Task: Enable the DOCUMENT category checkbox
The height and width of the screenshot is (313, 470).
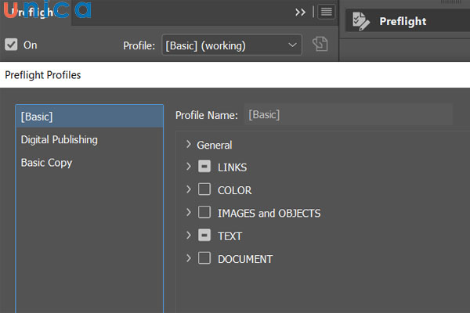Action: (204, 258)
